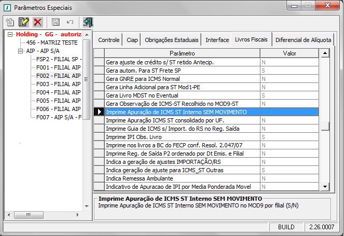The width and height of the screenshot is (344, 236).
Task: Select 456 - MATRIZ TESTE in tree
Action: pos(51,43)
